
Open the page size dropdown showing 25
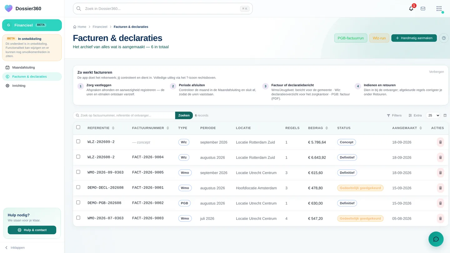pyautogui.click(x=433, y=116)
